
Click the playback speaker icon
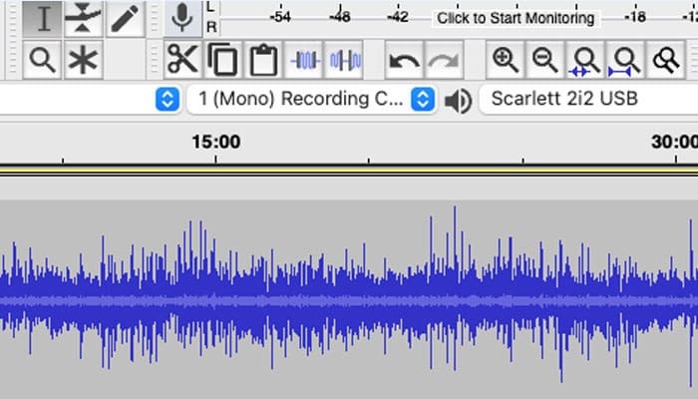tap(458, 101)
